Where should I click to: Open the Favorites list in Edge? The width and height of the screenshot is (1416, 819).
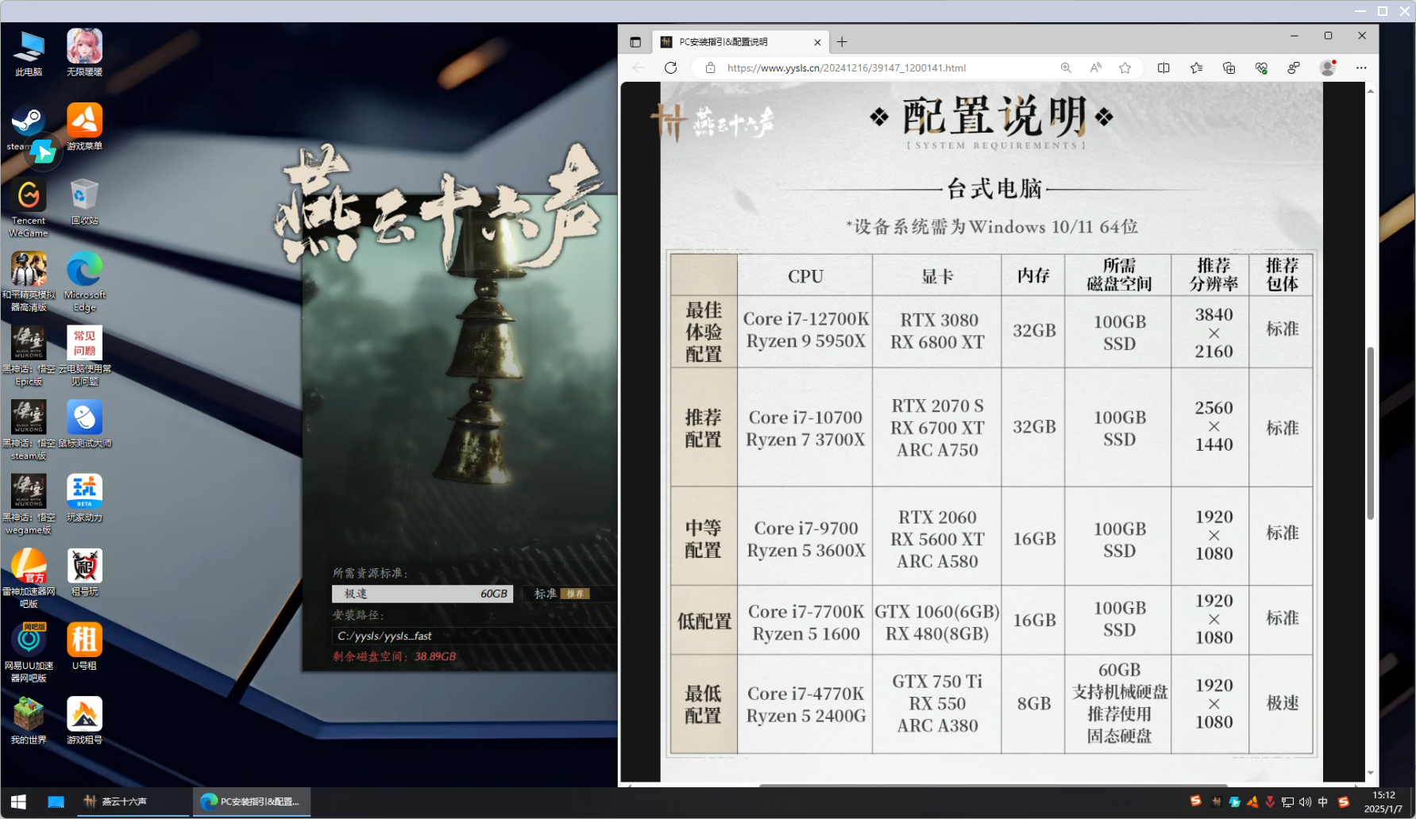[1196, 68]
